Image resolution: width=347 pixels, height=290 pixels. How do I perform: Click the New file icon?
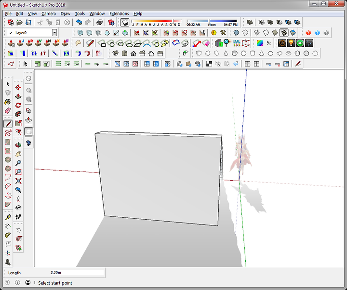pyautogui.click(x=11, y=22)
